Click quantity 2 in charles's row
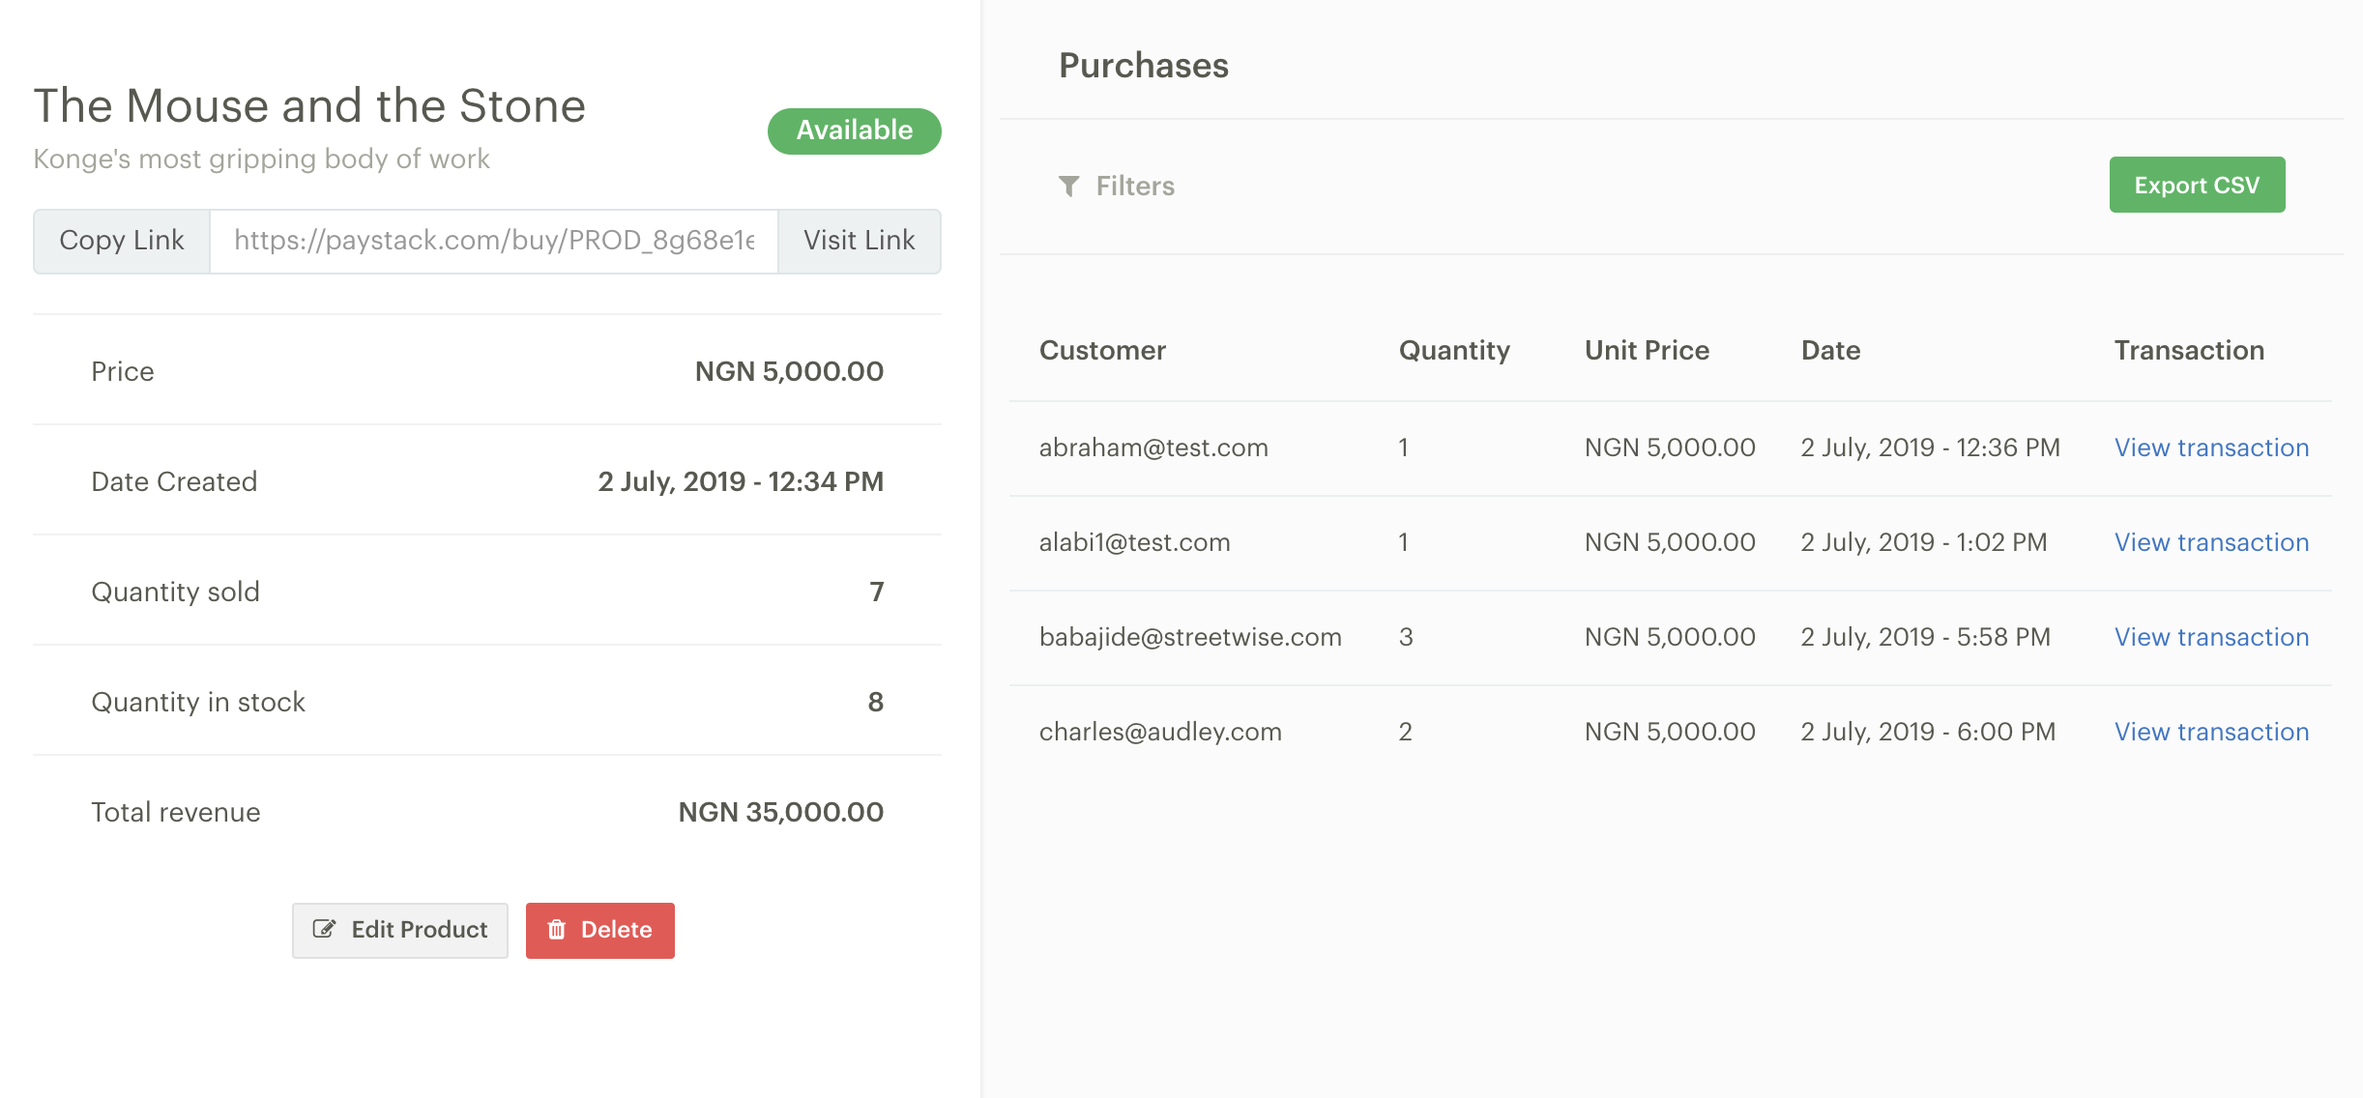This screenshot has width=2363, height=1098. (1405, 732)
